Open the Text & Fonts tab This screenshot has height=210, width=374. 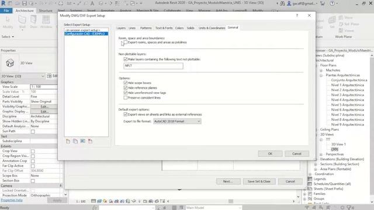coord(164,28)
